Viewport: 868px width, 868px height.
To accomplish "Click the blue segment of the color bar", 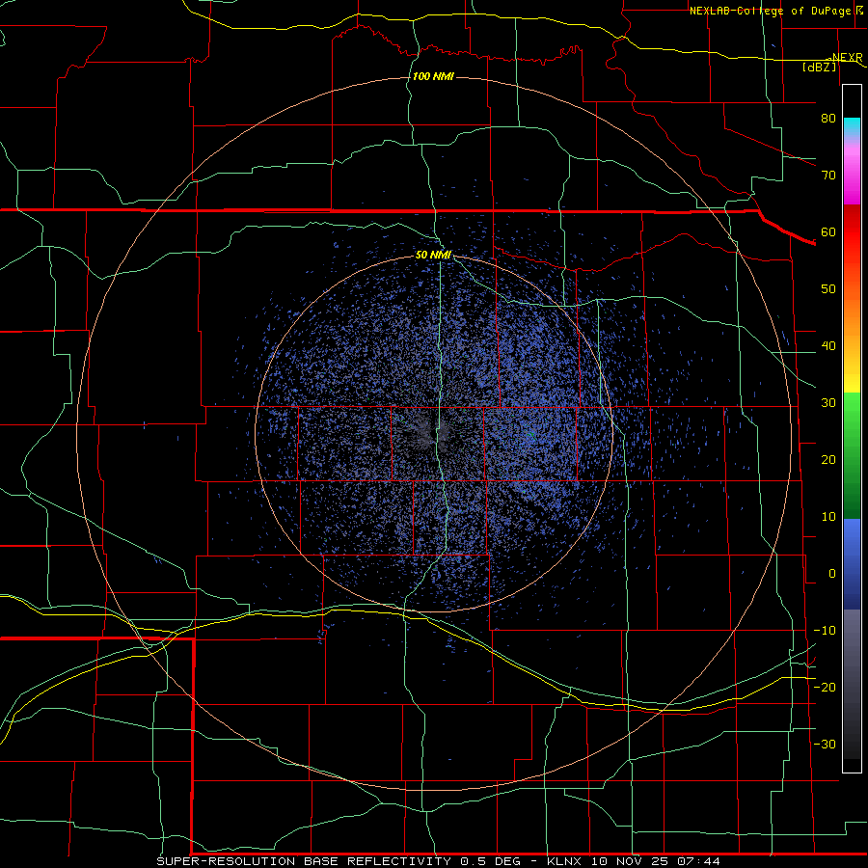I will coord(852,563).
